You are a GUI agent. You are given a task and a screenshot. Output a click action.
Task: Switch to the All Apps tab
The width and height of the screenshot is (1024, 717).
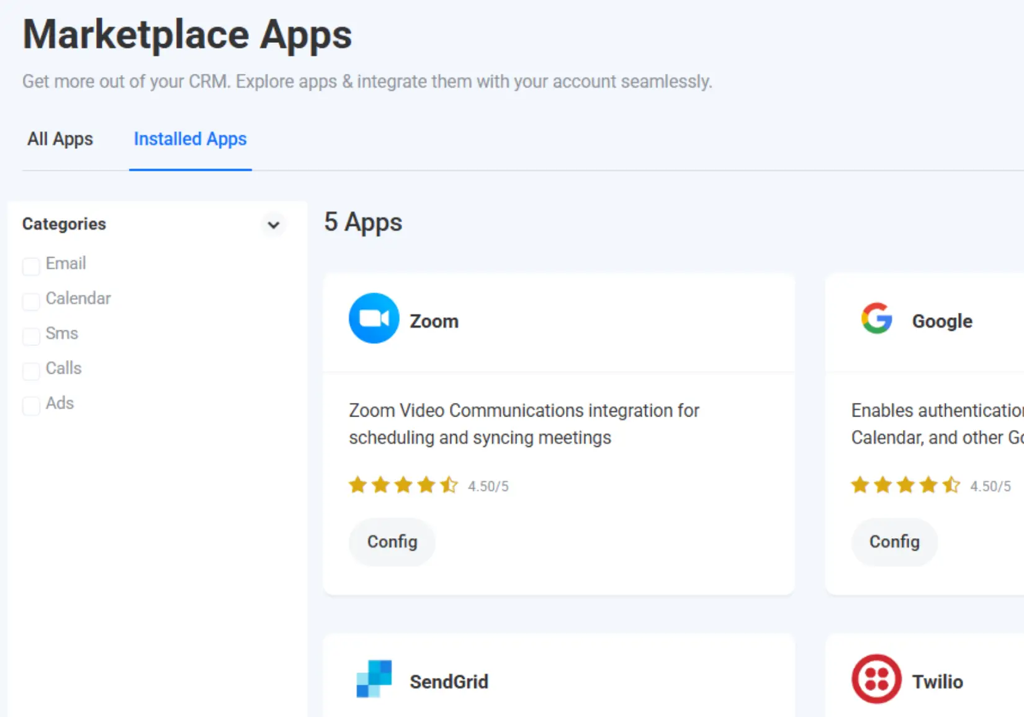(60, 139)
